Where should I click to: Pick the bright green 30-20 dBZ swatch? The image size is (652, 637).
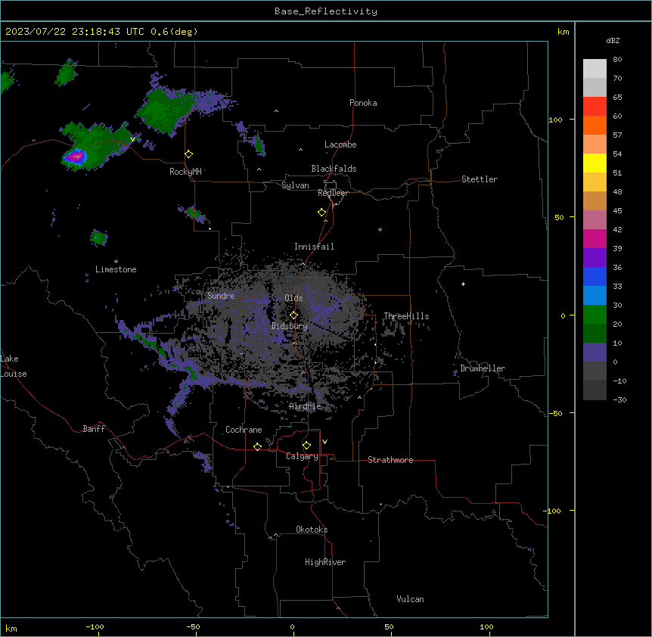(x=595, y=315)
